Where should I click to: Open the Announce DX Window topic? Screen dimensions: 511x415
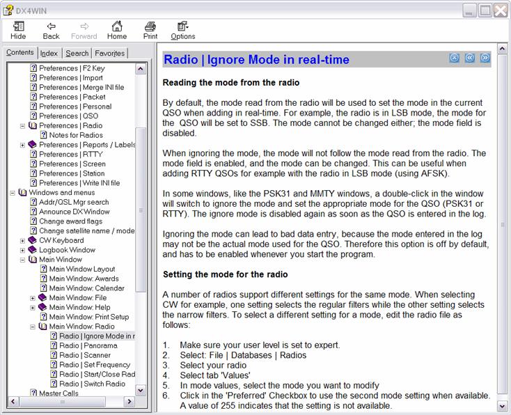[74, 212]
